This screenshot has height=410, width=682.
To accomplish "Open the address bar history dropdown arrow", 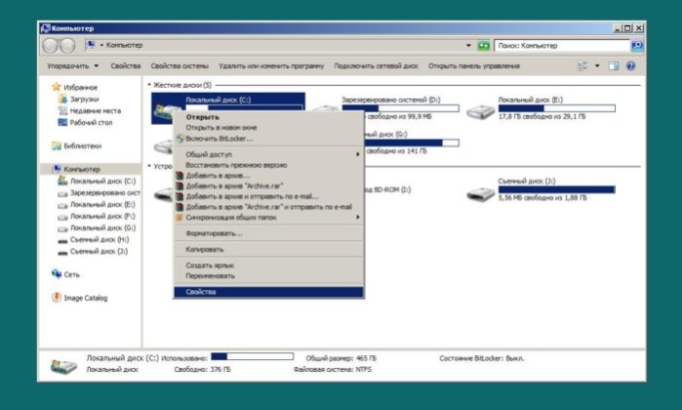I will pyautogui.click(x=468, y=45).
